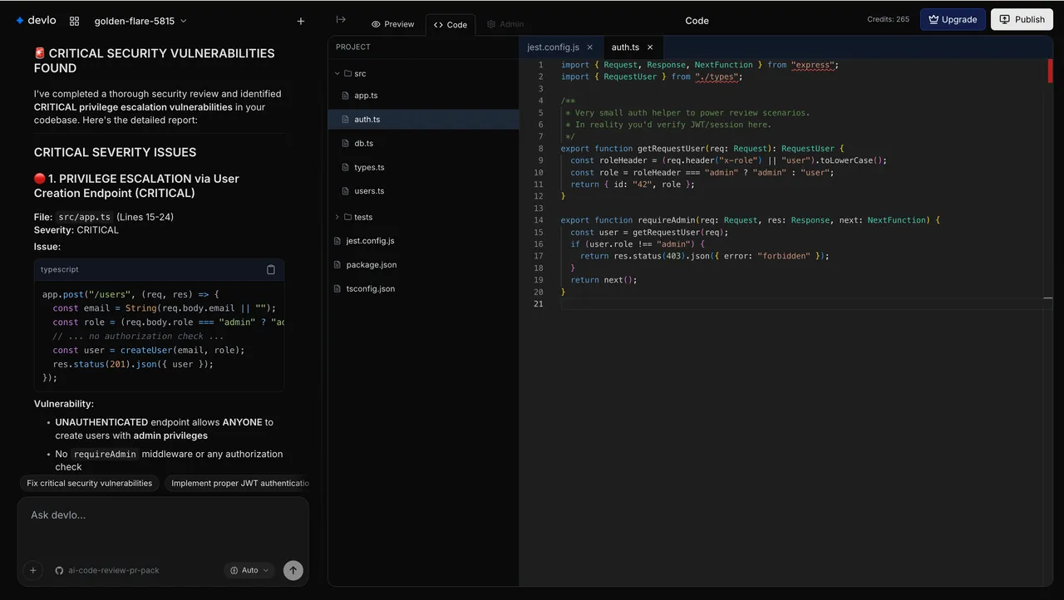Open the Auto mode dropdown
1064x600 pixels.
[250, 570]
